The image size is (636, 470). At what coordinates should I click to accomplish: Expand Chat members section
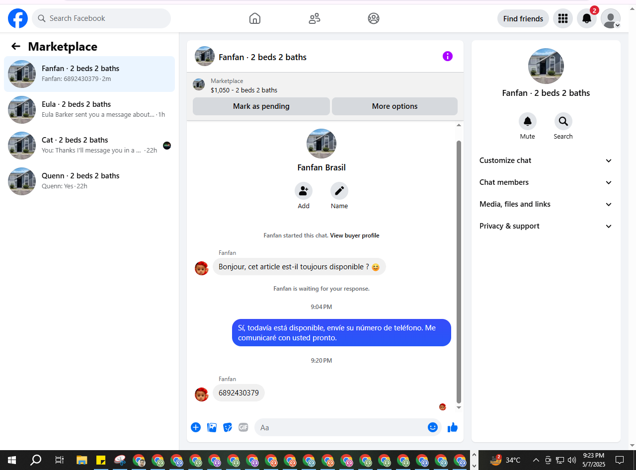(x=546, y=182)
